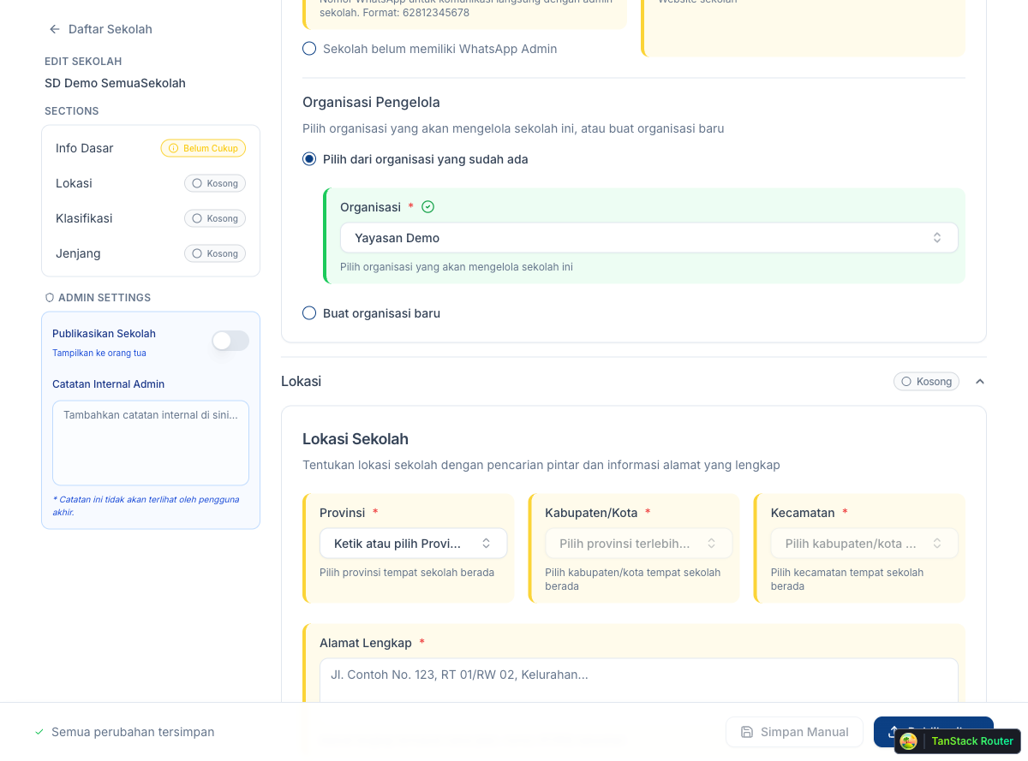Toggle the Publikasikan Sekolah switch
1028x761 pixels.
pyautogui.click(x=230, y=341)
